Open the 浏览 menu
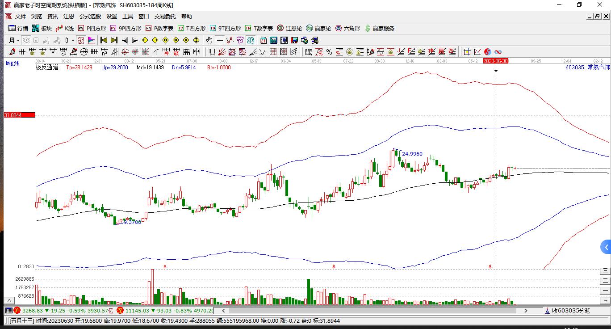This screenshot has height=329, width=611. (37, 17)
